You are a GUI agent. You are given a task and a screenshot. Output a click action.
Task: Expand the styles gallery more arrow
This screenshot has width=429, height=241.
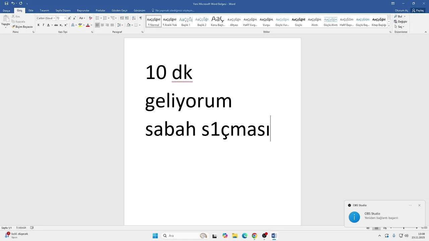(x=389, y=25)
